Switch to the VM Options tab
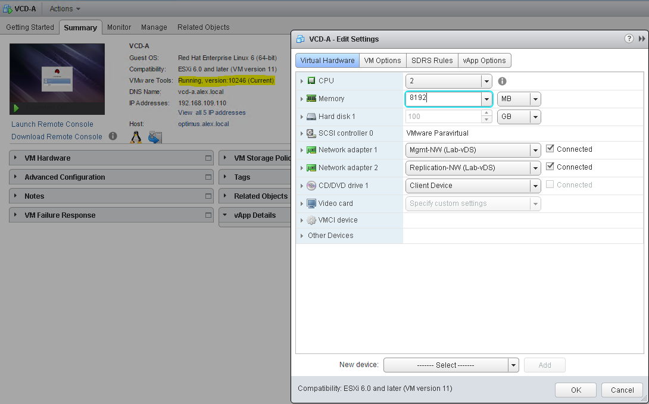Image resolution: width=649 pixels, height=404 pixels. coord(382,61)
